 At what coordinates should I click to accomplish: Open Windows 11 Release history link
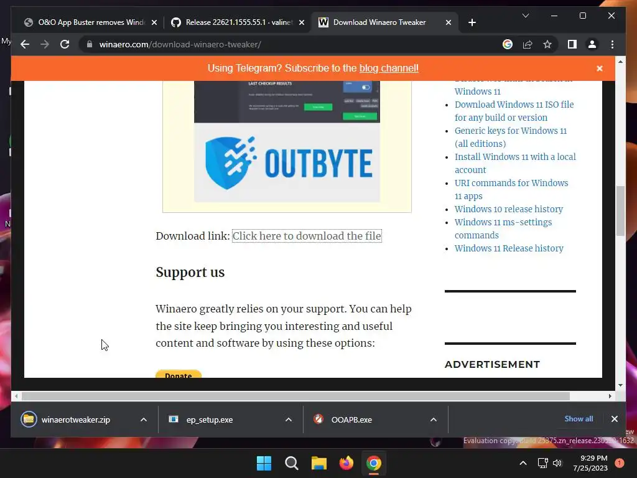click(x=509, y=248)
